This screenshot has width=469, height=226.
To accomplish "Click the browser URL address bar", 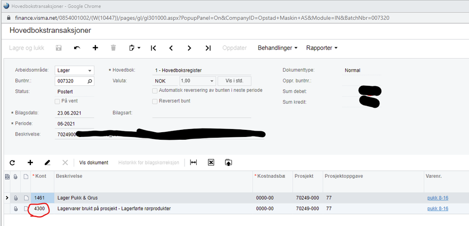I will coord(202,18).
